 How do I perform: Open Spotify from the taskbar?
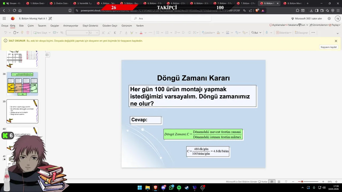(x=179, y=188)
